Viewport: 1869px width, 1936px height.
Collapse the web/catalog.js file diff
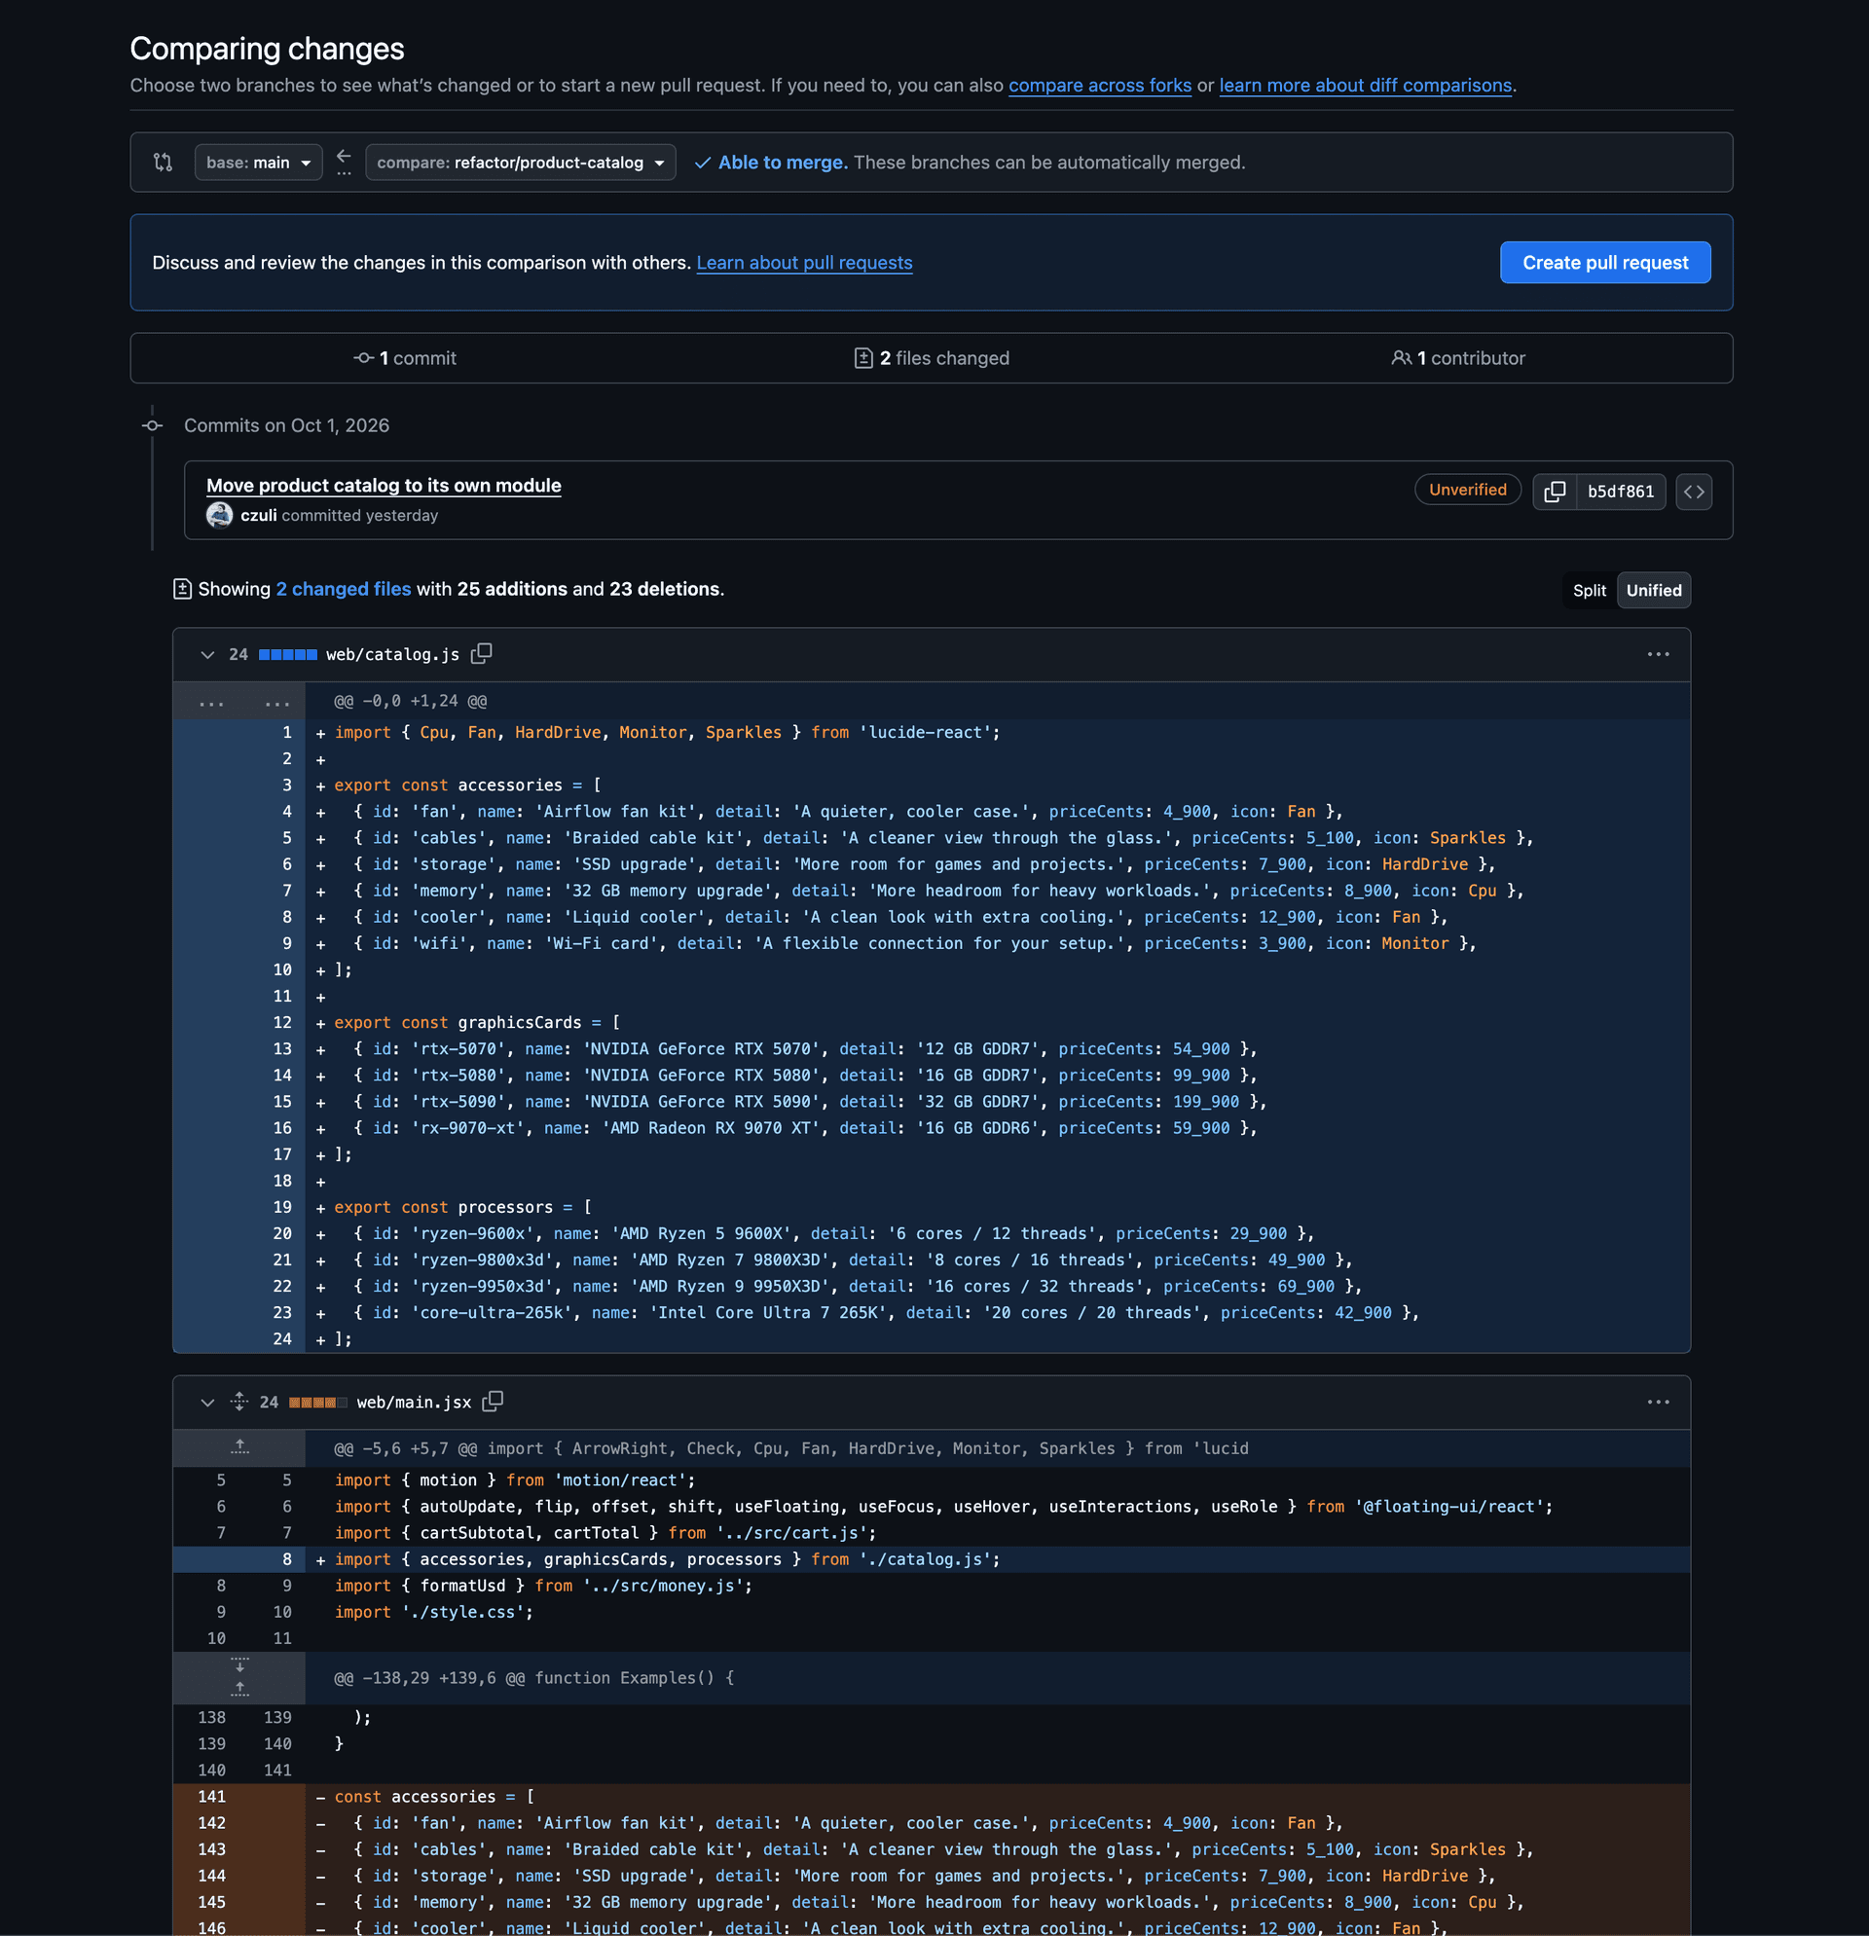(206, 655)
